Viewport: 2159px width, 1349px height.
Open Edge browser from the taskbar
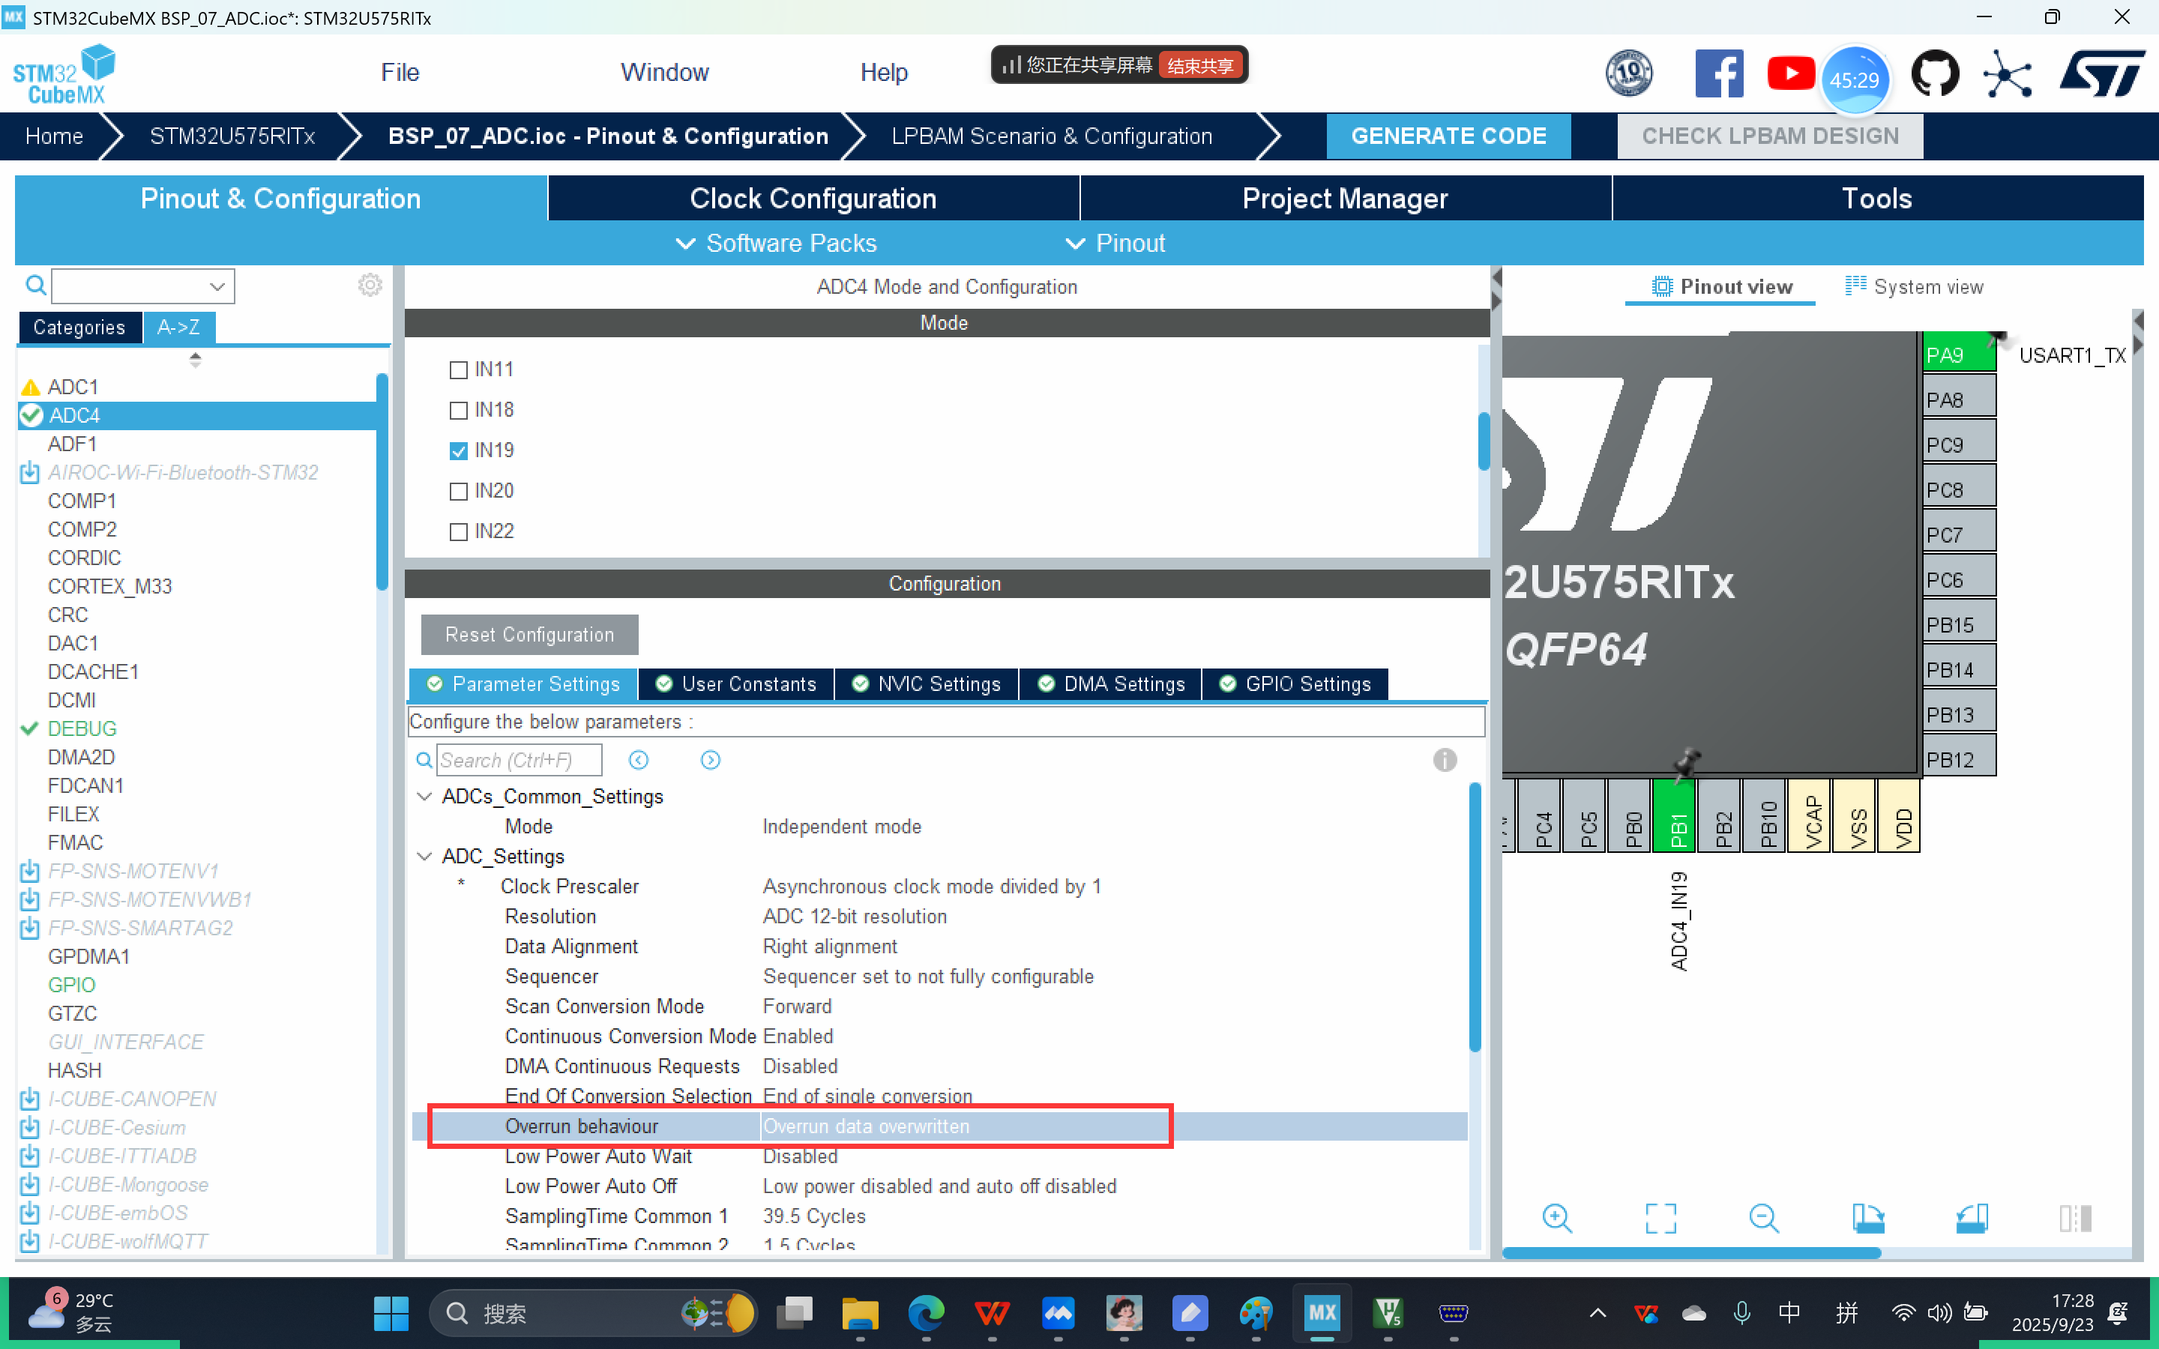[925, 1312]
